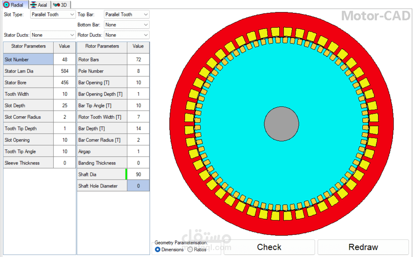Select the Rotor Tooth Width [T] value cell

[x=138, y=117]
